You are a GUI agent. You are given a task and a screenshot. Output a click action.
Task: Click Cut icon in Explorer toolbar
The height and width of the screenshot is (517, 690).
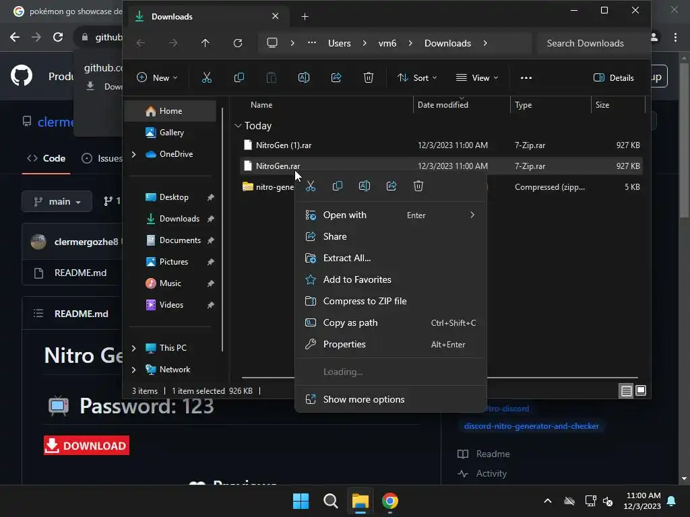206,78
